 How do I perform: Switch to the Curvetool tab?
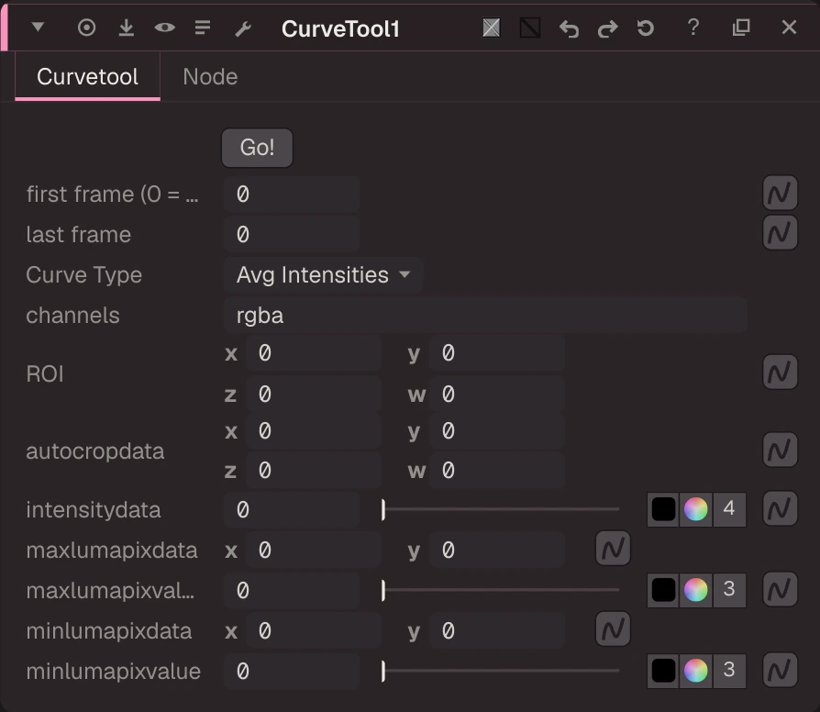click(87, 77)
